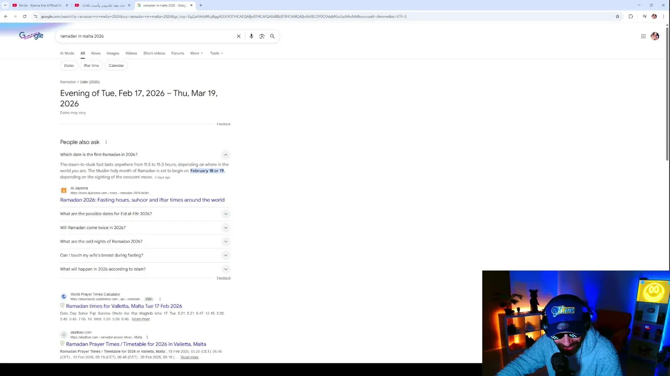Open the media control toolbar icon
The image size is (670, 376).
click(x=644, y=16)
